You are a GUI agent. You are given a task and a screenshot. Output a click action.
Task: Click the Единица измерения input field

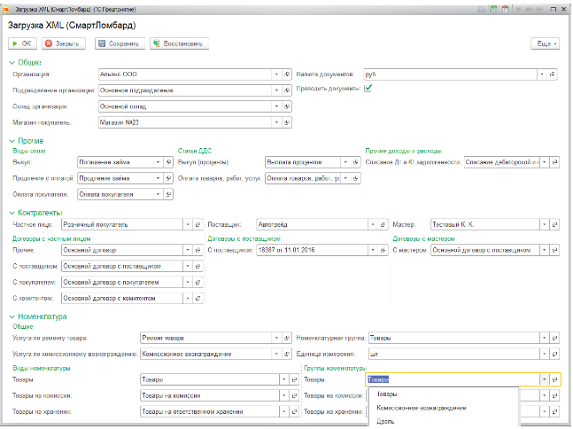pyautogui.click(x=454, y=354)
